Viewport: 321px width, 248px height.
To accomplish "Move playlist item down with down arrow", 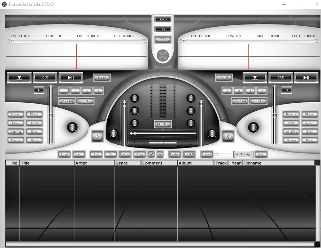I will pyautogui.click(x=151, y=154).
